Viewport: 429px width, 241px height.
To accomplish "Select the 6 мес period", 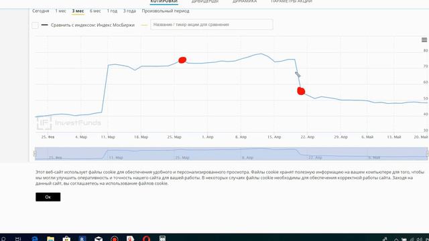I will pyautogui.click(x=95, y=11).
